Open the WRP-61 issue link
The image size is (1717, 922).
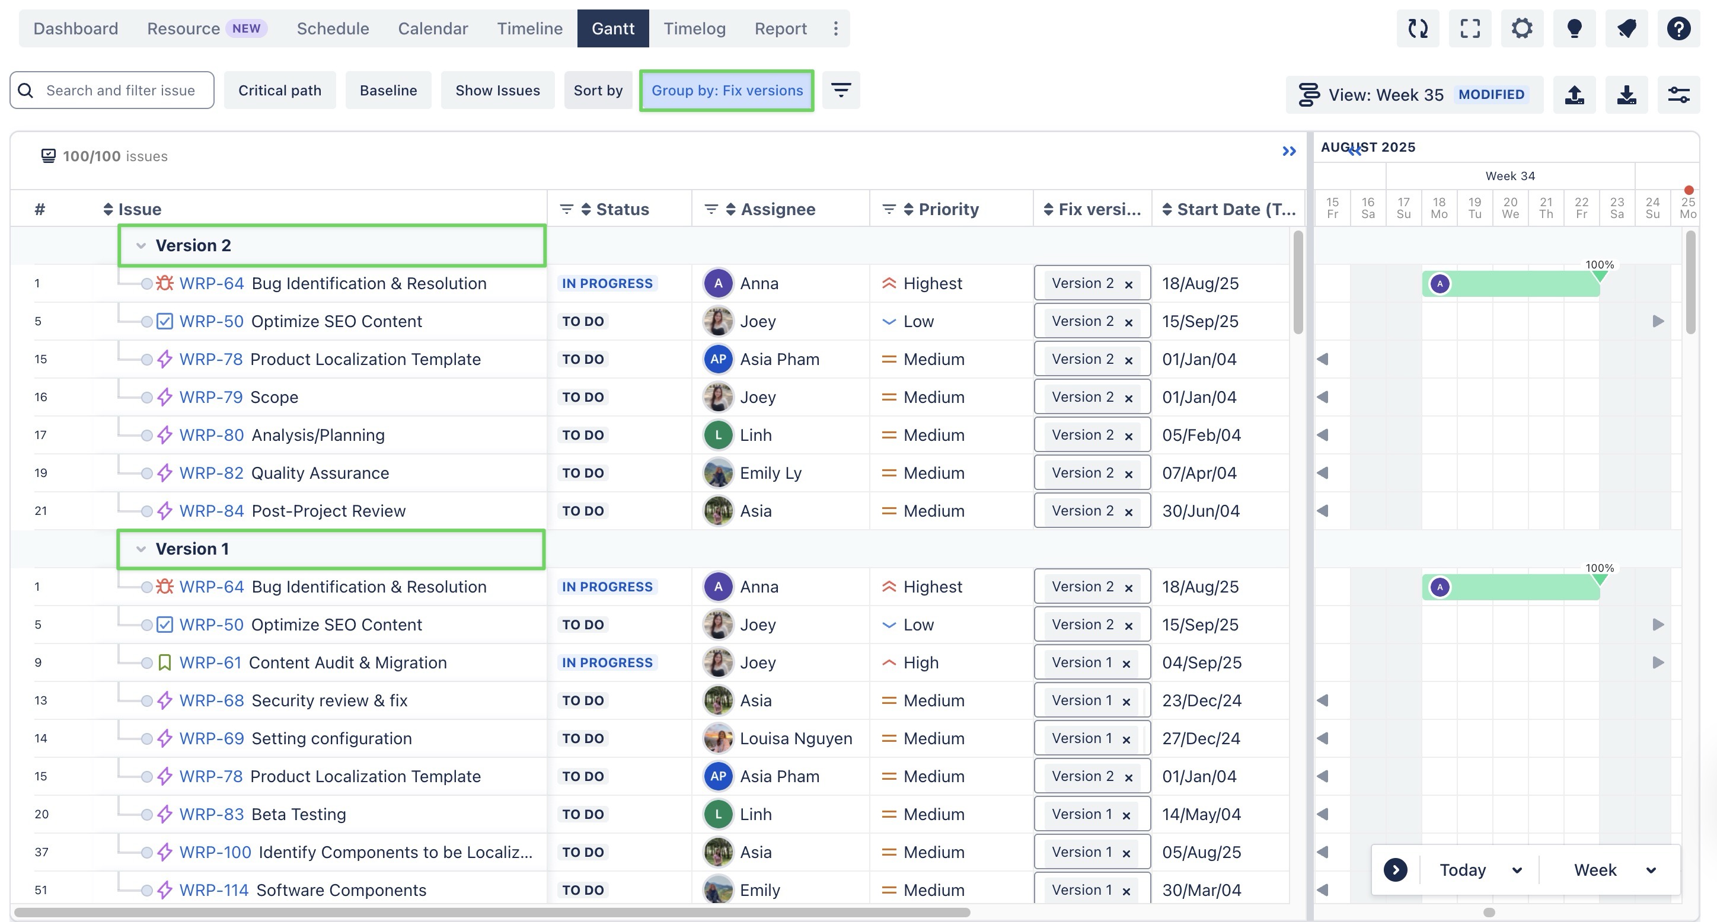[210, 663]
